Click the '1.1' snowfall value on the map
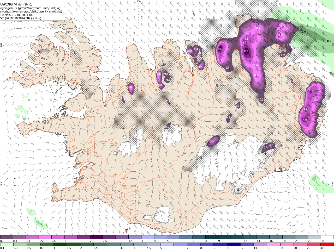Screen dimensions: 334x250 pos(220,60)
